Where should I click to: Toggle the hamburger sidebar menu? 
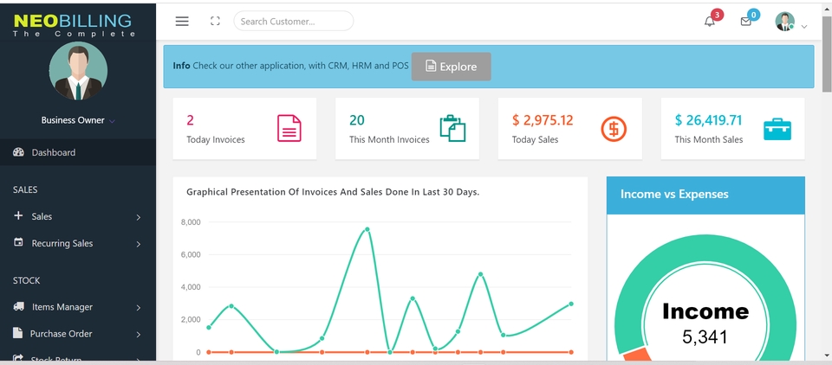[182, 21]
